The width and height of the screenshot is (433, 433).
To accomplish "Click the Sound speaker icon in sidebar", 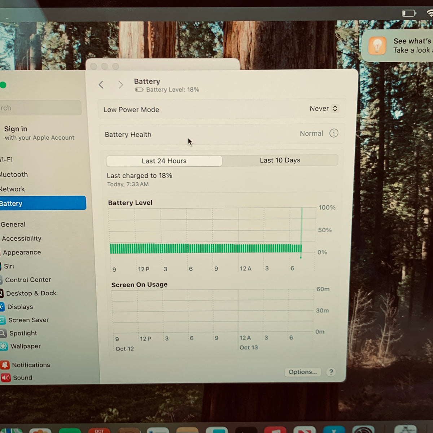I will point(5,378).
